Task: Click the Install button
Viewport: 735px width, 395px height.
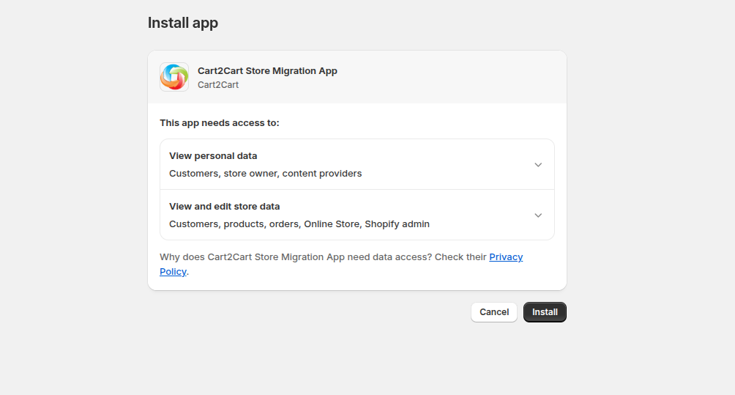Action: coord(545,312)
